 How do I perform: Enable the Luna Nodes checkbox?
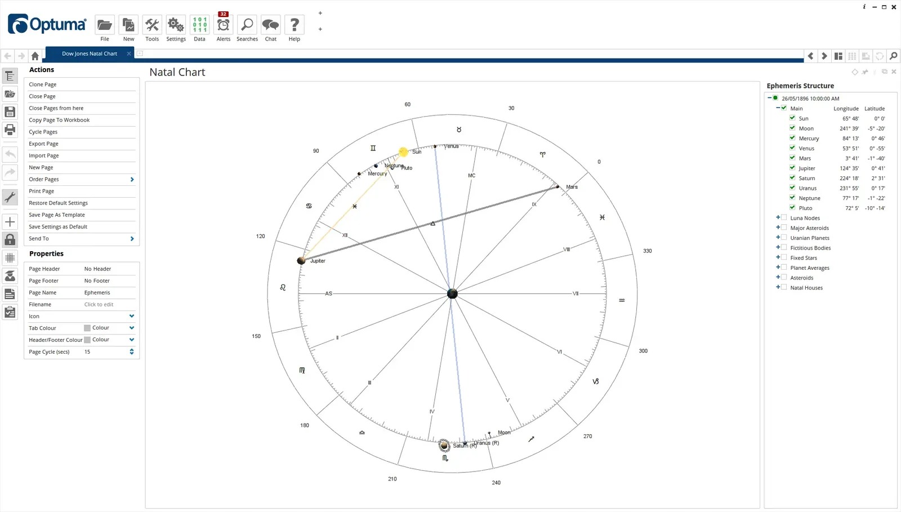(x=784, y=217)
